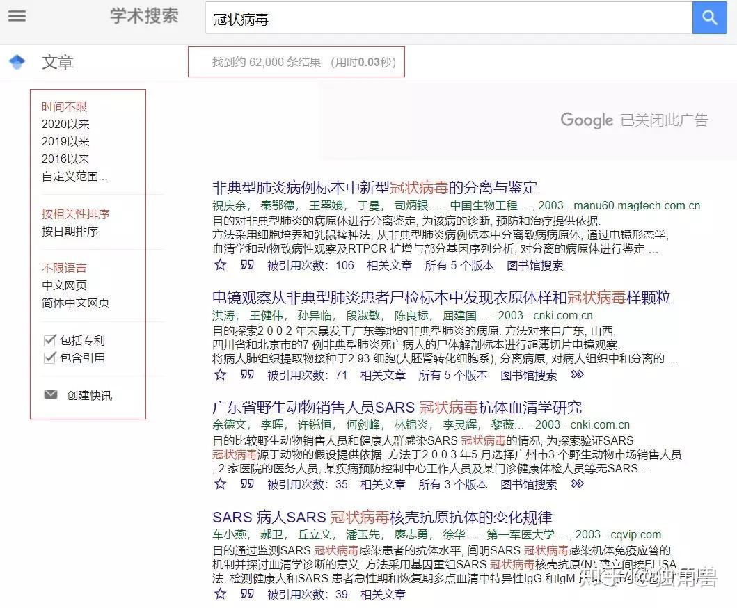The image size is (737, 608).
Task: Cite the 非典型肺炎病例标本 article
Action: 247,264
